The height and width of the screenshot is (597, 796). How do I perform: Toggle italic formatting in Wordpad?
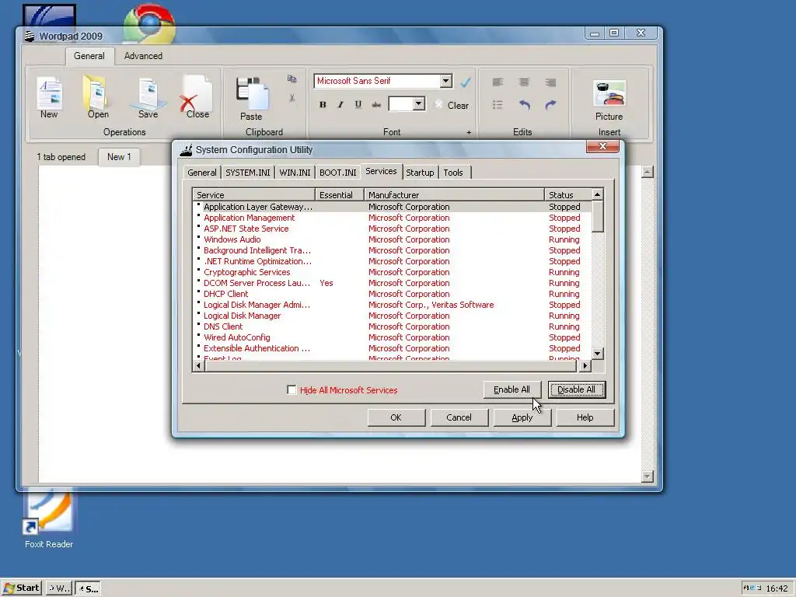340,105
